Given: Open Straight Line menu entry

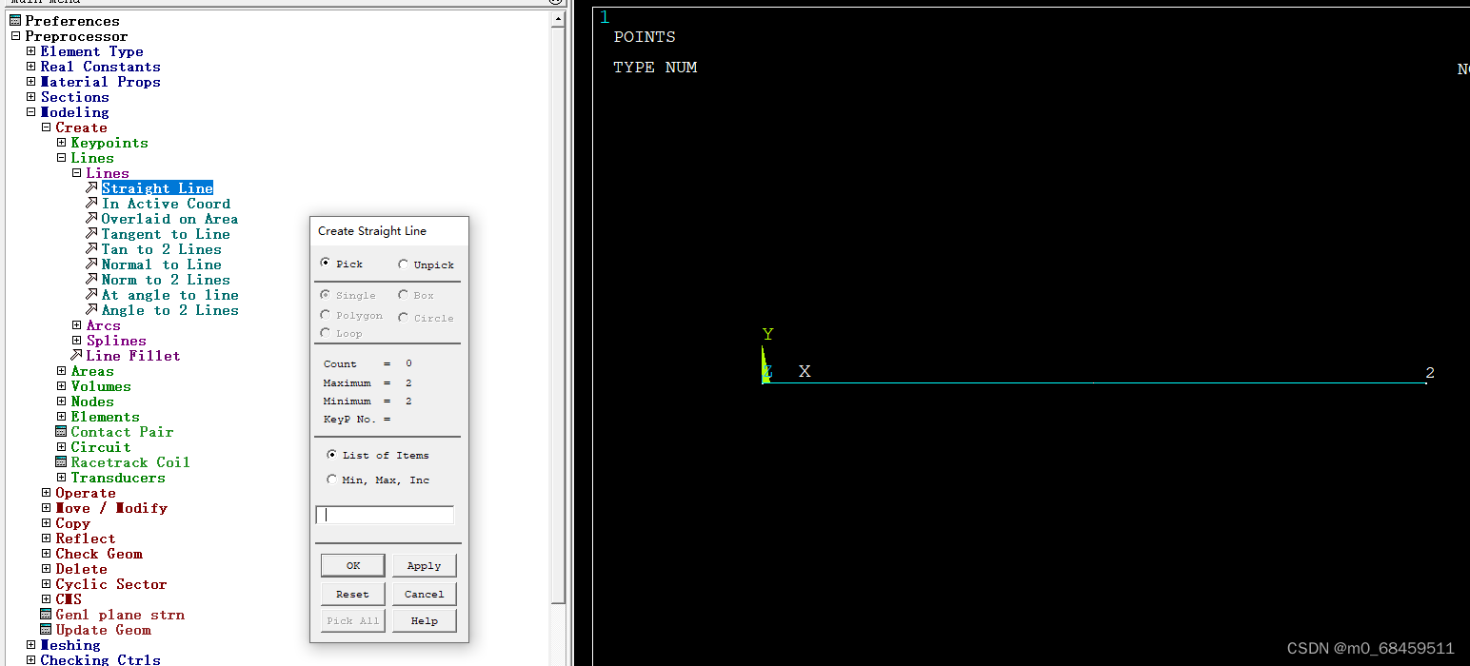Looking at the screenshot, I should (157, 188).
